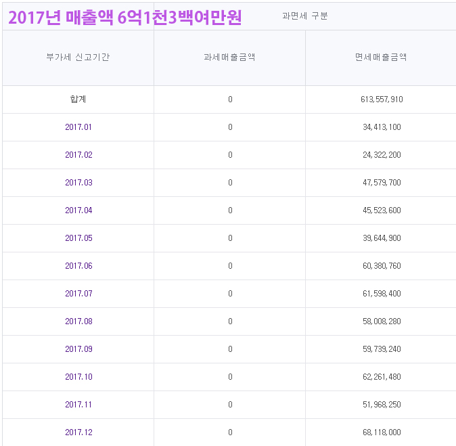The image size is (456, 446).
Task: Select the total amount 613,557,910 cell
Action: coord(382,99)
